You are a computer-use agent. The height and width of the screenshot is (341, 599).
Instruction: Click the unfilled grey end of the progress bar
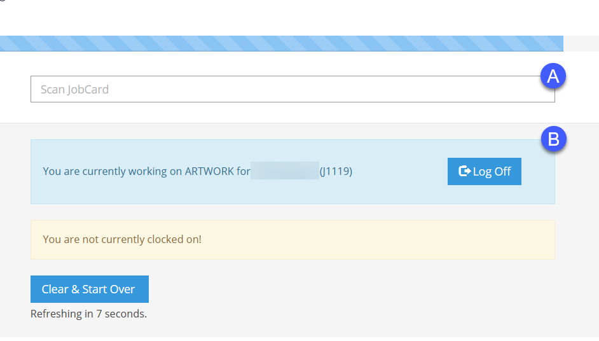click(580, 43)
